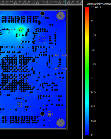Screen dimensions: 111x139
Task: Select the square fiducial pad beside the lower black drill hole
Action: tap(49, 114)
